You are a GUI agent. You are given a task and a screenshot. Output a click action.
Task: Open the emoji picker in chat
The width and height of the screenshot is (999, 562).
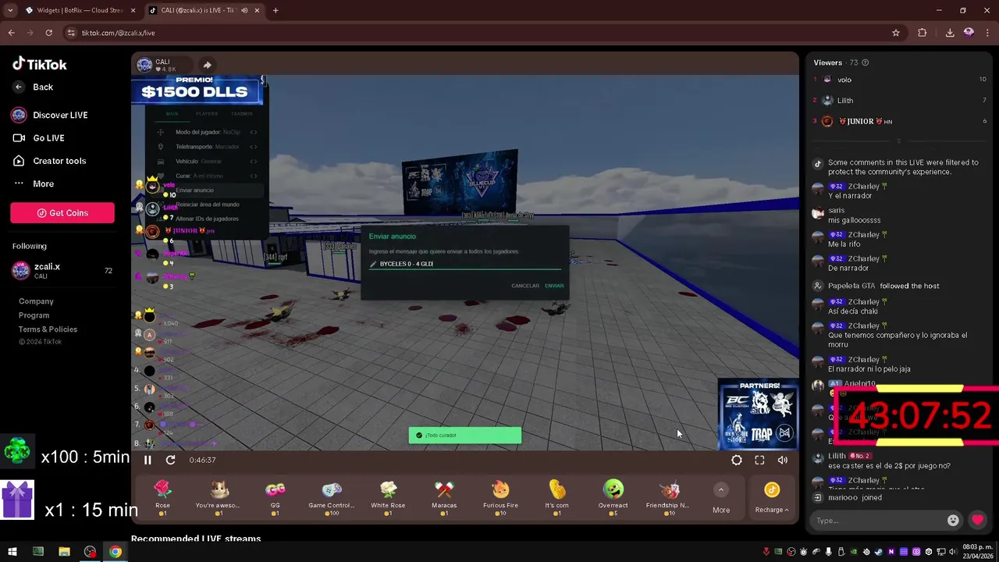(953, 521)
